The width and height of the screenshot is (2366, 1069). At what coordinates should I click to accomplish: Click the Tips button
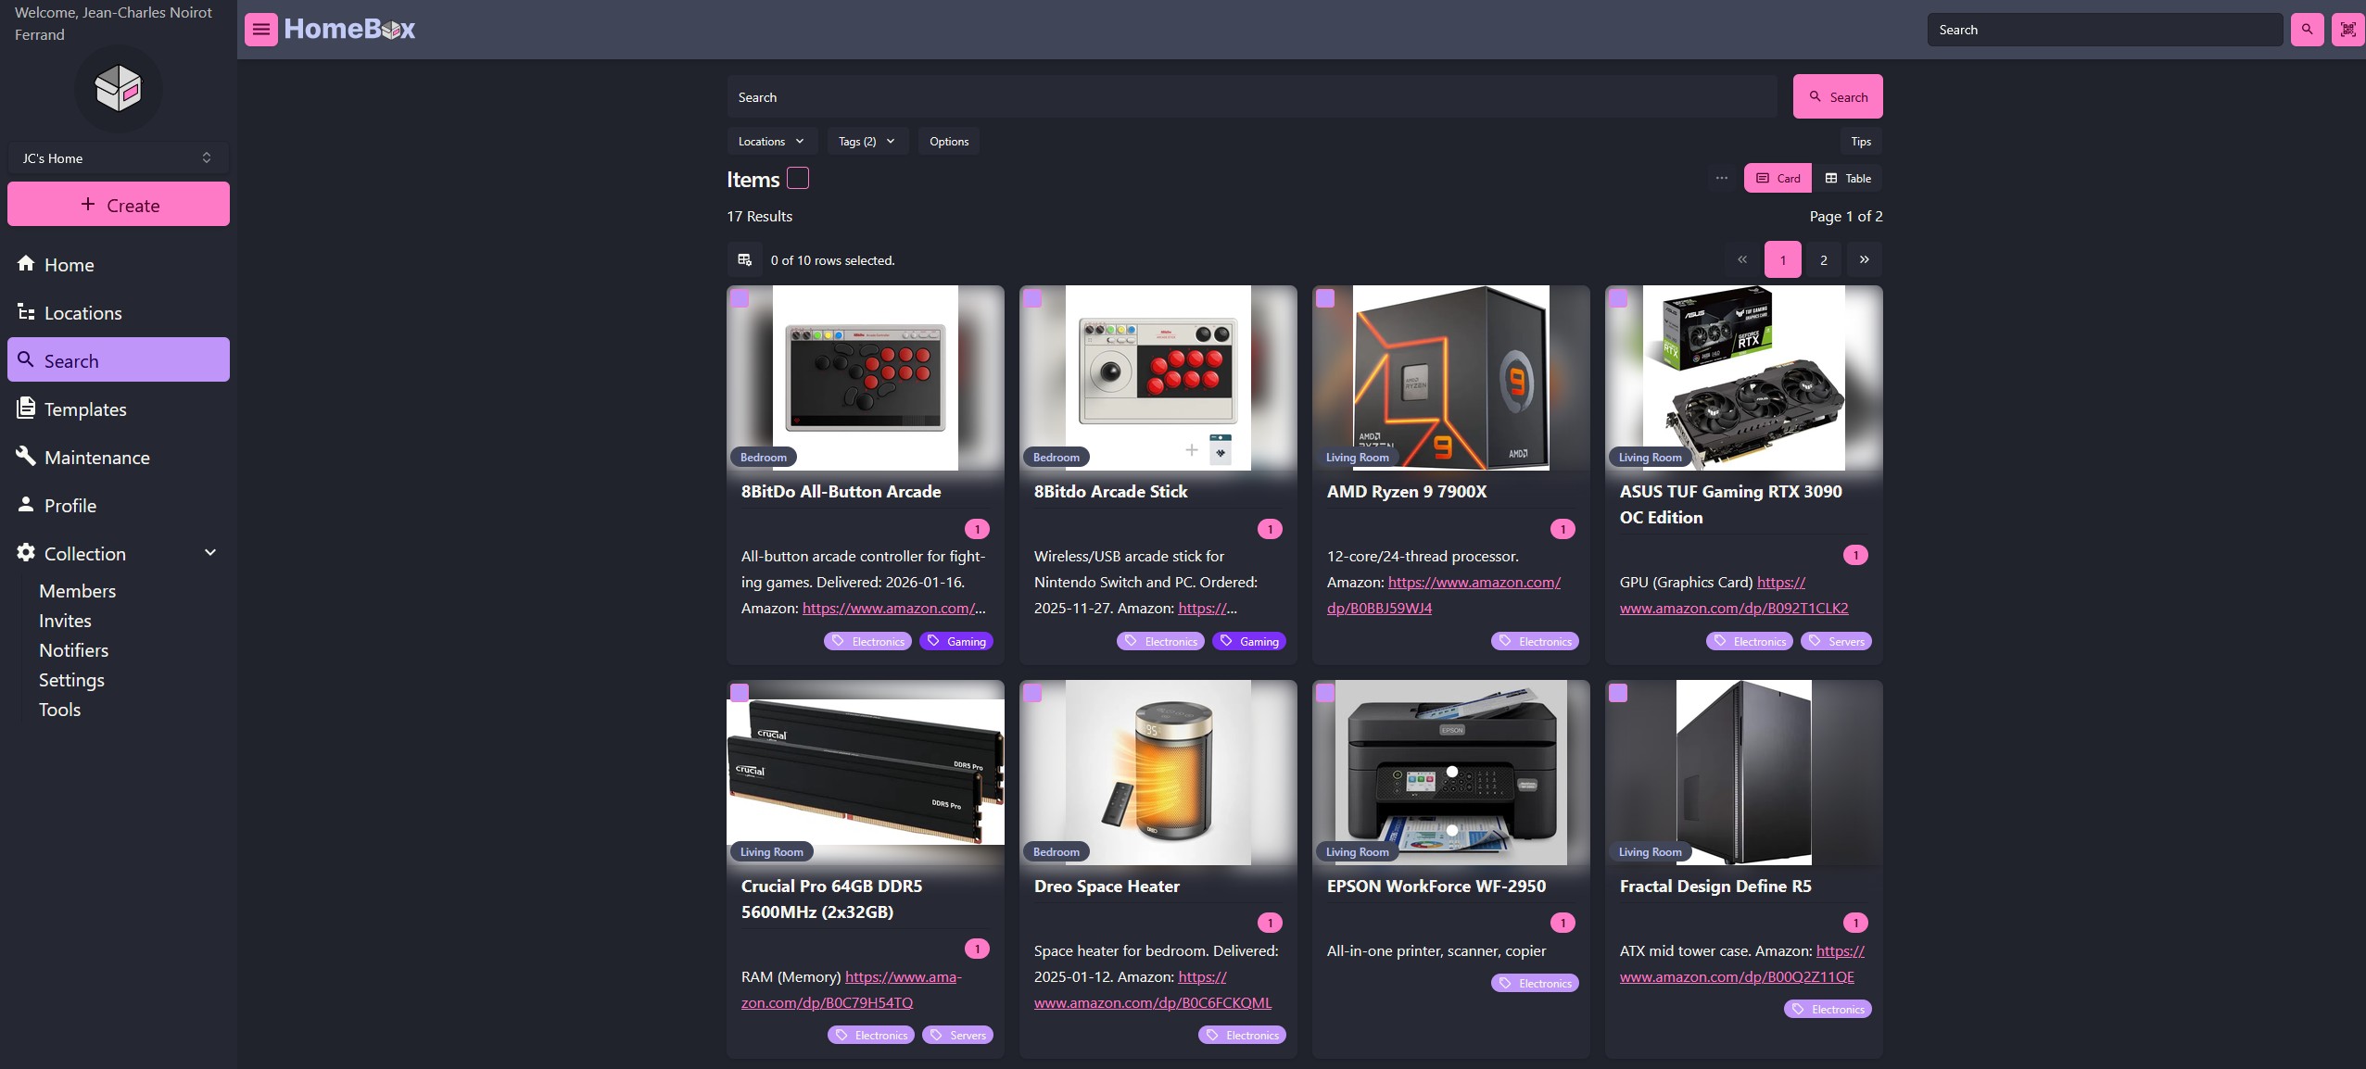1861,141
